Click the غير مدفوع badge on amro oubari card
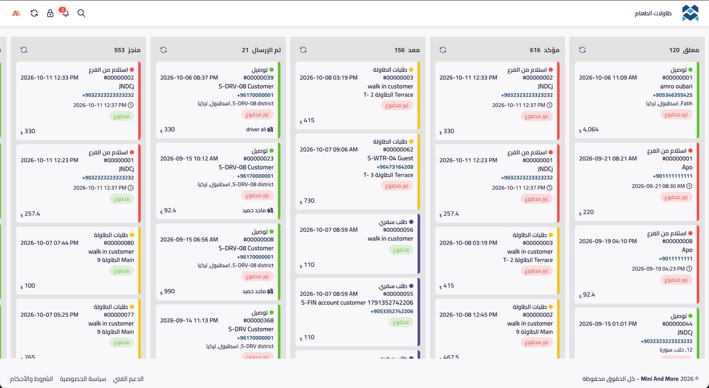Screen dimensions: 709x388 (676, 115)
